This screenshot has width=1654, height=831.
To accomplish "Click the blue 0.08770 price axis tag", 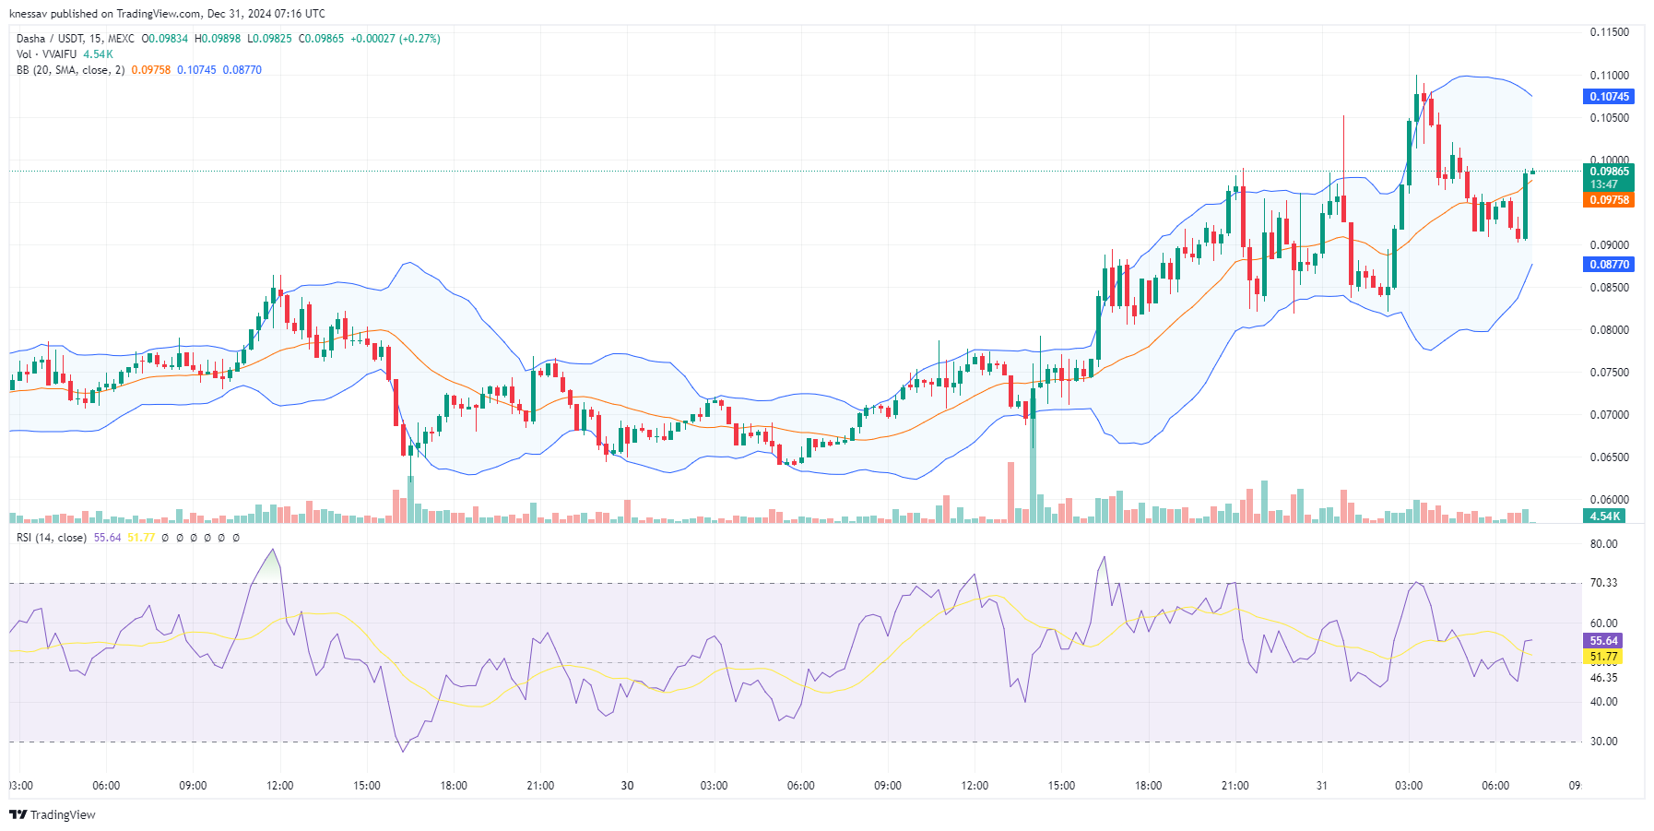I will click(1609, 265).
